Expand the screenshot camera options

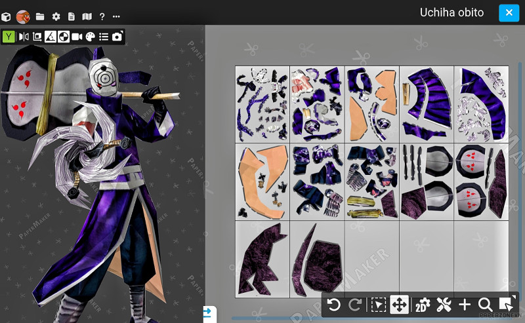pos(117,37)
